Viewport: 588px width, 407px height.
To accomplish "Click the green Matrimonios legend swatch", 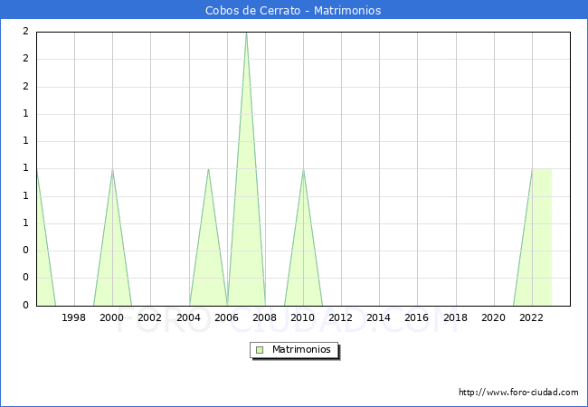I will coord(260,349).
